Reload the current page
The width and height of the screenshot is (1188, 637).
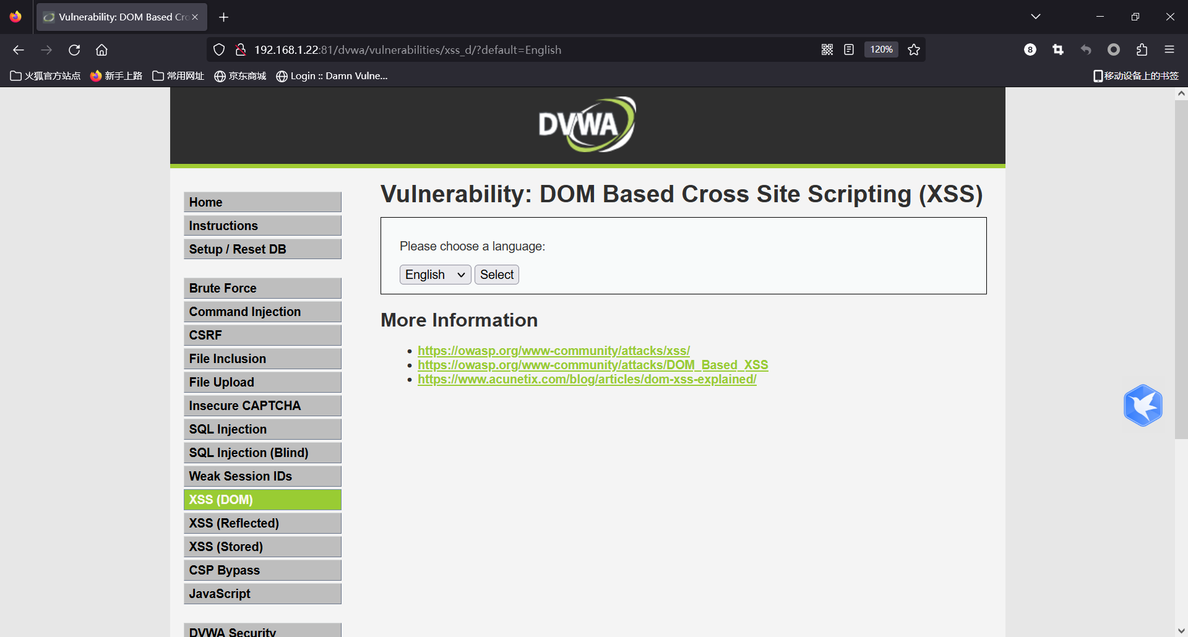tap(74, 50)
